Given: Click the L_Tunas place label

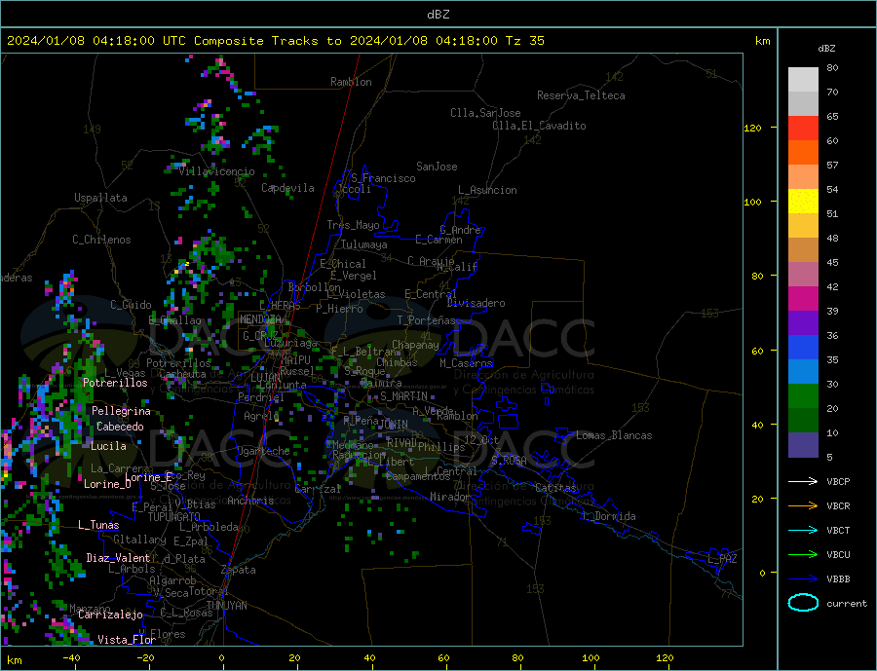Looking at the screenshot, I should coord(98,525).
